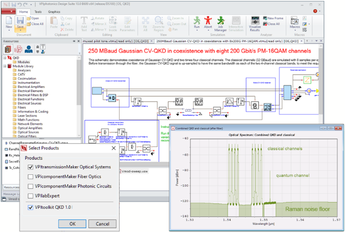Image resolution: width=345 pixels, height=232 pixels.
Task: Run the simulation with the green Run icon
Action: pos(197,21)
